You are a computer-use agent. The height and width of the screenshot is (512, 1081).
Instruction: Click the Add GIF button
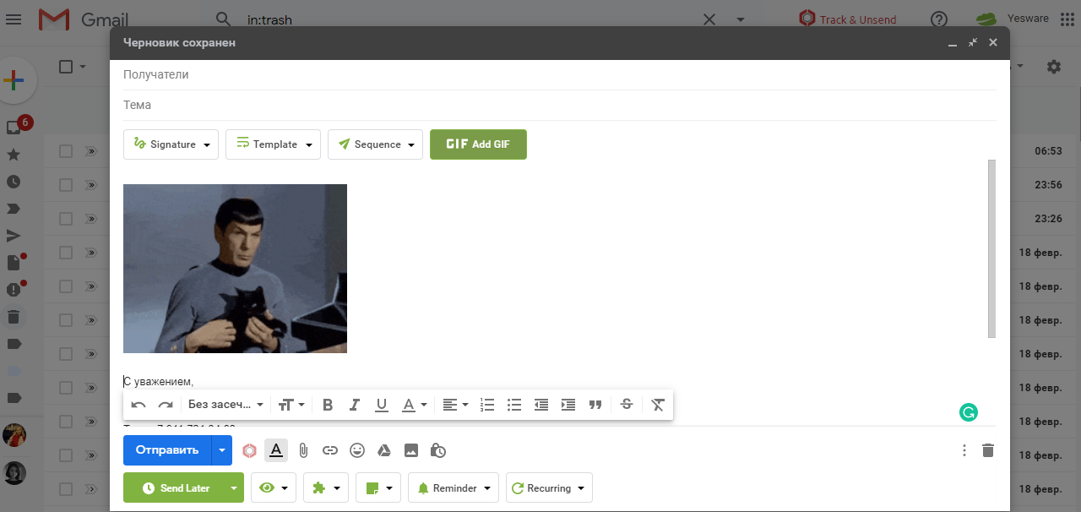(478, 144)
